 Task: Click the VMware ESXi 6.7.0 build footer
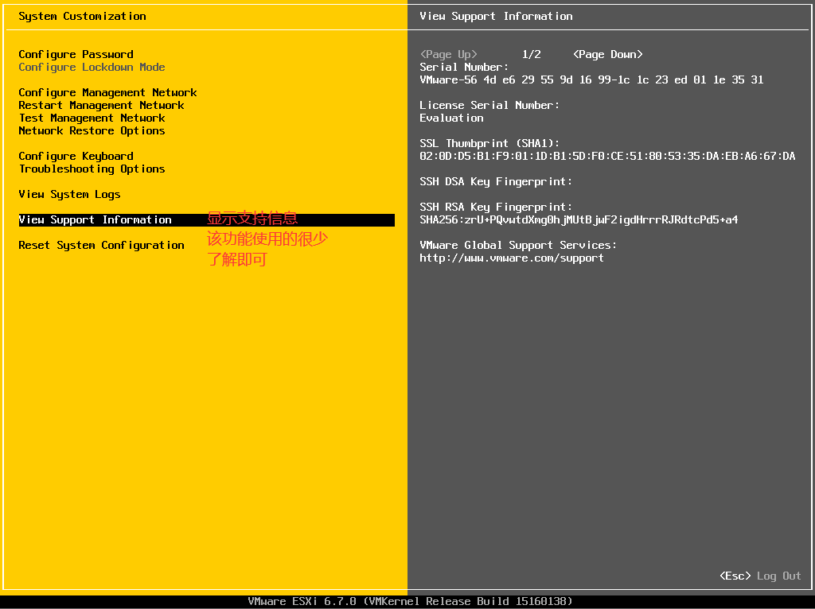click(x=410, y=602)
